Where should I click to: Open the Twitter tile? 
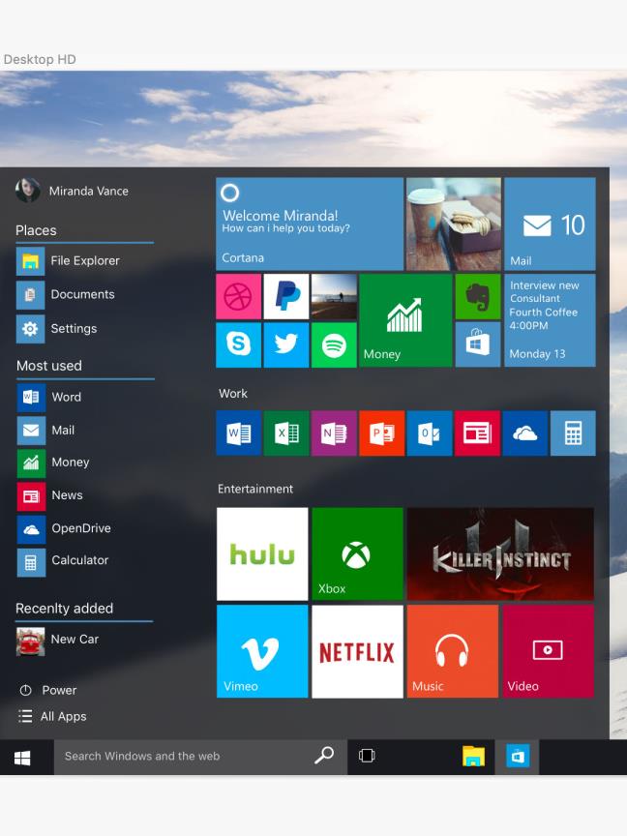click(x=286, y=344)
